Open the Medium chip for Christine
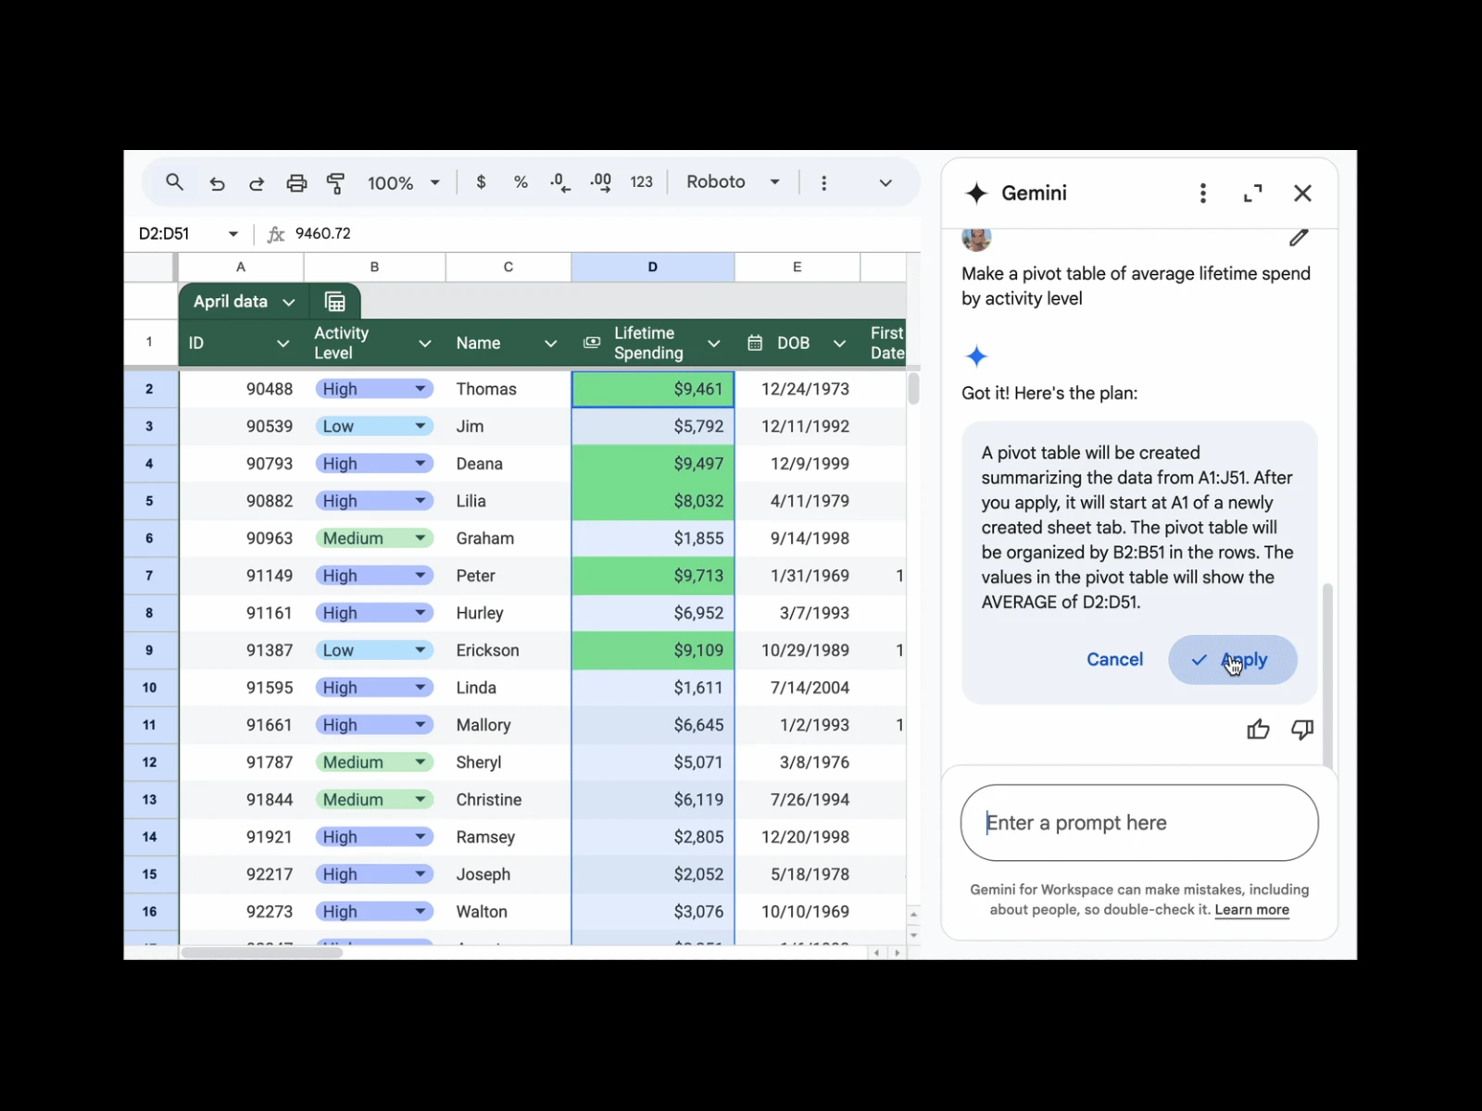This screenshot has height=1111, width=1482. click(x=374, y=799)
